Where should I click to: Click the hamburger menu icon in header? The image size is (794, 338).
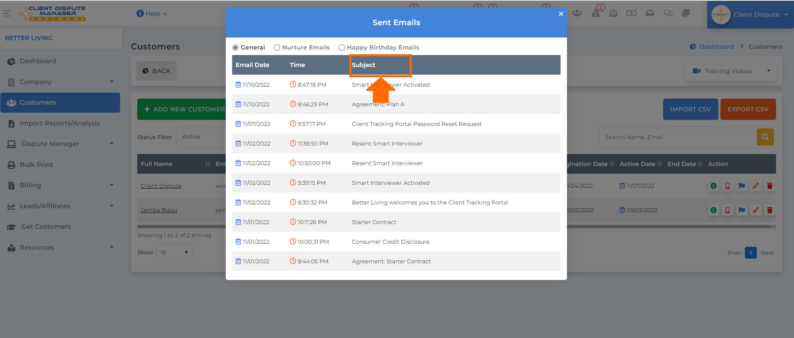tap(7, 14)
